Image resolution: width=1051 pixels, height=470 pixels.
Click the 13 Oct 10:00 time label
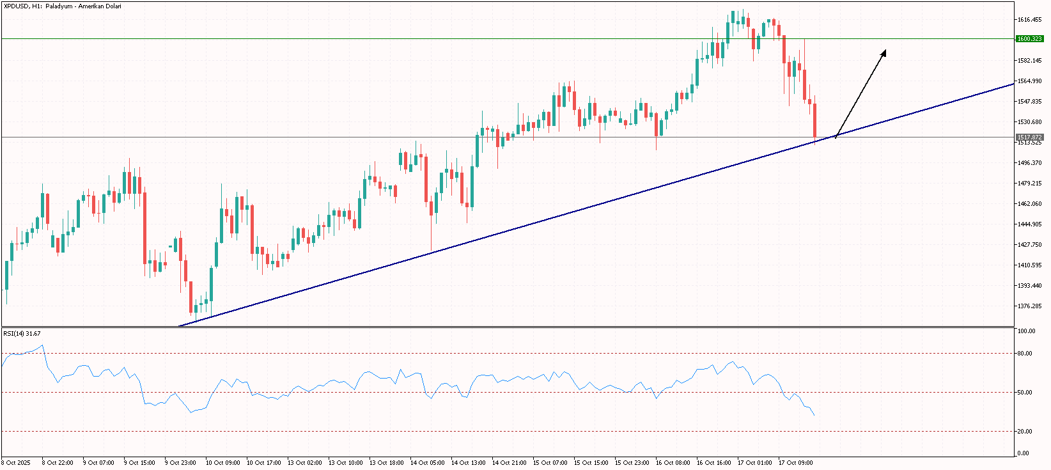click(x=345, y=462)
